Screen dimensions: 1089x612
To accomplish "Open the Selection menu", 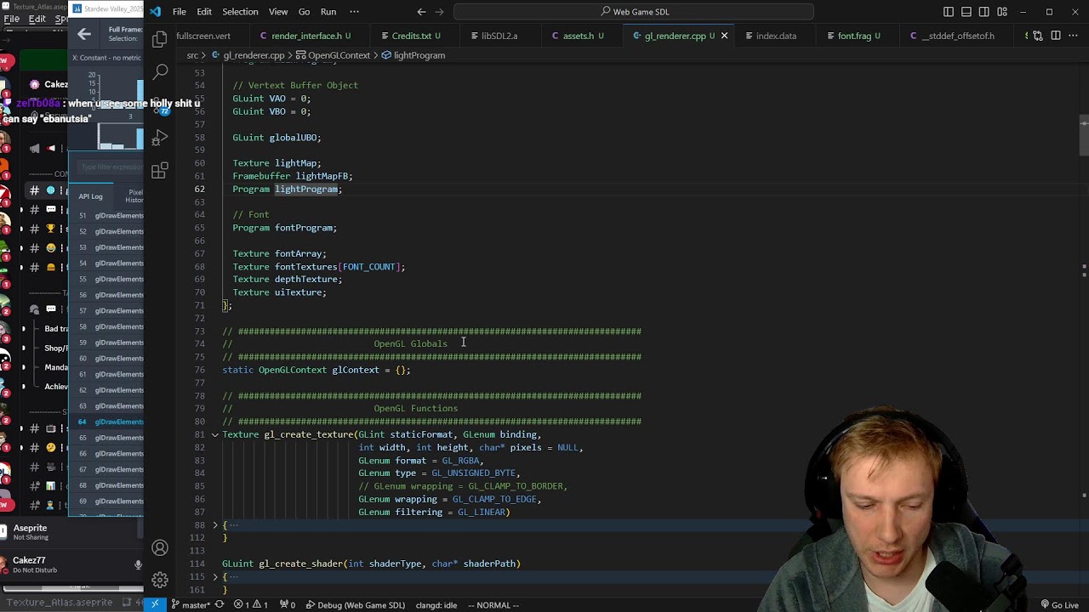I will 240,12.
